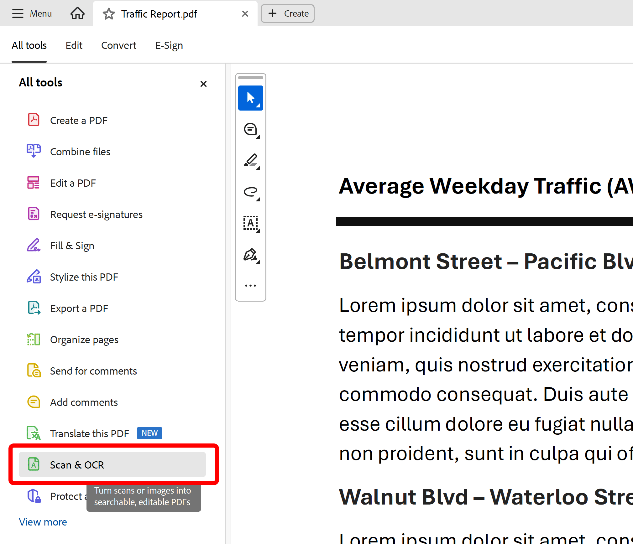Switch to the Convert tab
Image resolution: width=633 pixels, height=544 pixels.
pyautogui.click(x=119, y=45)
